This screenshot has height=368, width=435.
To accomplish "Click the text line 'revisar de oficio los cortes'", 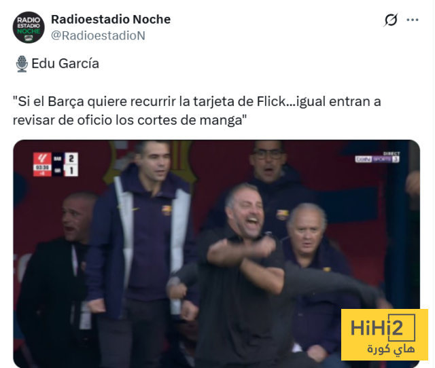I will coord(130,120).
